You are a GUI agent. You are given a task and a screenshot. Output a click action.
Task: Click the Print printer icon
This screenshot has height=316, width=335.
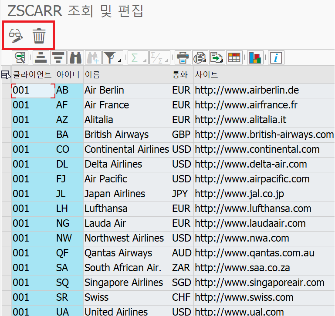coord(183,57)
